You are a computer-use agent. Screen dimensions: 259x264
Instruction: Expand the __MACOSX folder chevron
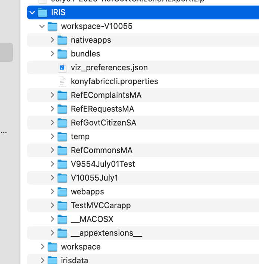point(52,219)
